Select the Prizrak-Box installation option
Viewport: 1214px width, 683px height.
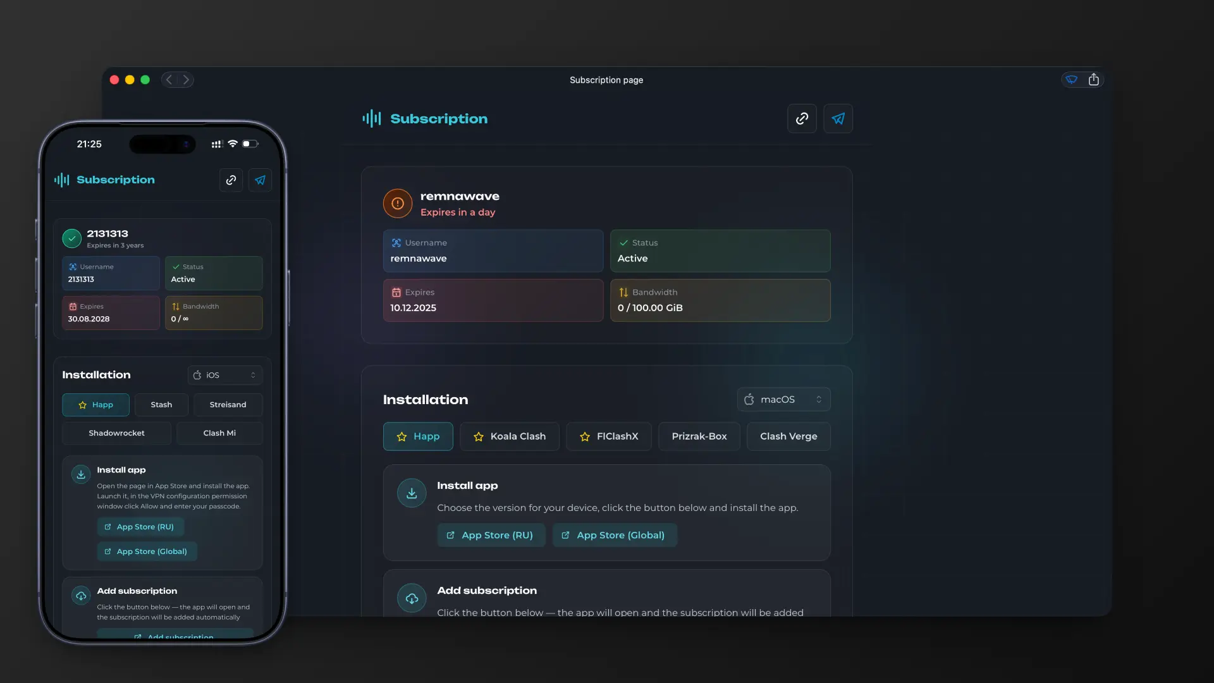(699, 436)
